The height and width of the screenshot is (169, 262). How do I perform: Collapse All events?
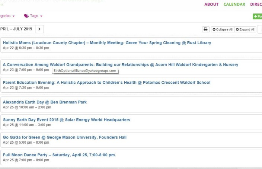tap(223, 29)
